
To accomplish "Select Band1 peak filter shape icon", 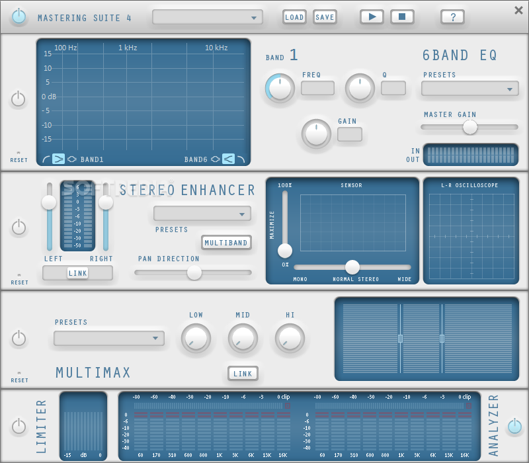I will [72, 159].
